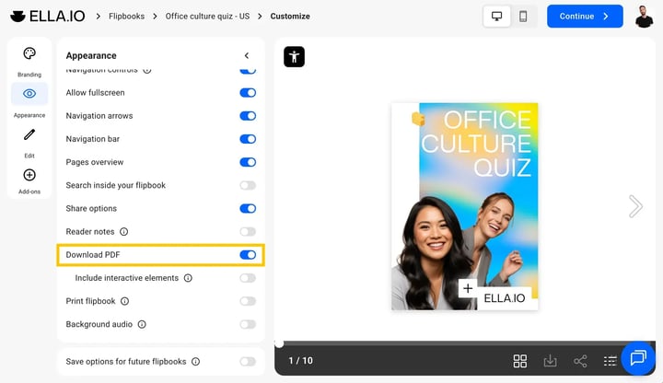The height and width of the screenshot is (383, 663).
Task: Click the ELLA.IO logo
Action: click(47, 16)
